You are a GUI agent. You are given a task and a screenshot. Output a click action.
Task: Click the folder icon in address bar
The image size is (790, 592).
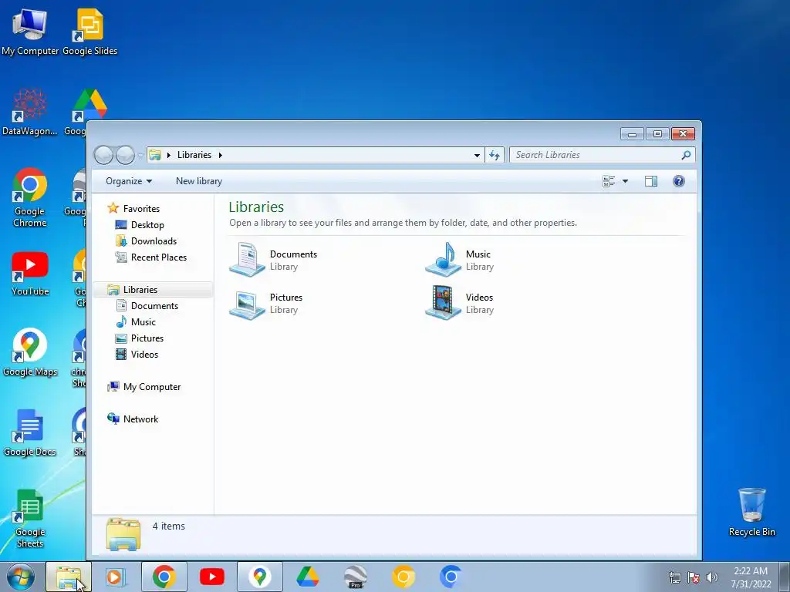[155, 155]
